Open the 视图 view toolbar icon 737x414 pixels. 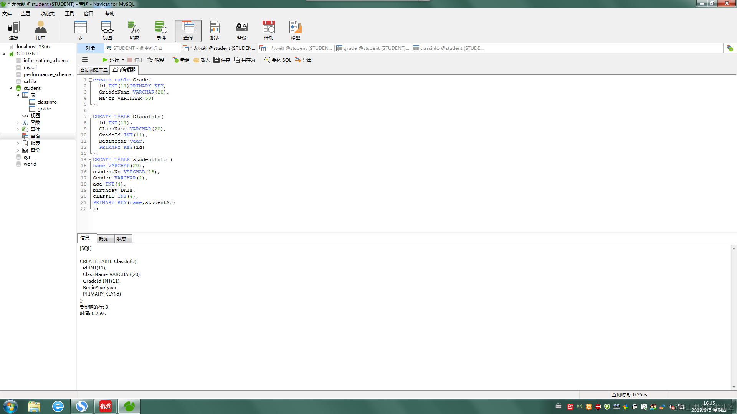[x=107, y=30]
